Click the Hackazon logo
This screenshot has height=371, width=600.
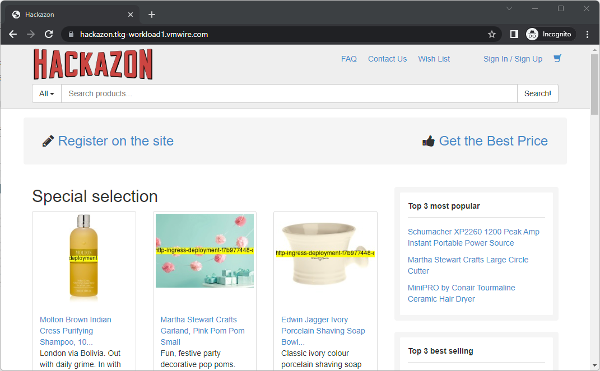[93, 64]
